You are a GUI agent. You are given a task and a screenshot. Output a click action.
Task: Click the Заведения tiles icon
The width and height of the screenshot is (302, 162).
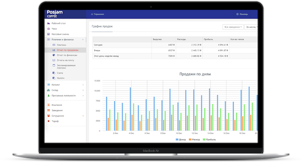tap(48, 110)
